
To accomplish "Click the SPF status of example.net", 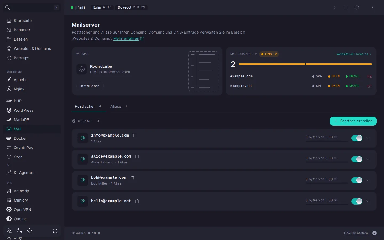I will coord(317,86).
